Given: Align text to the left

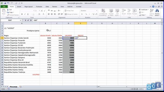Looking at the screenshot, I should click(49, 14).
